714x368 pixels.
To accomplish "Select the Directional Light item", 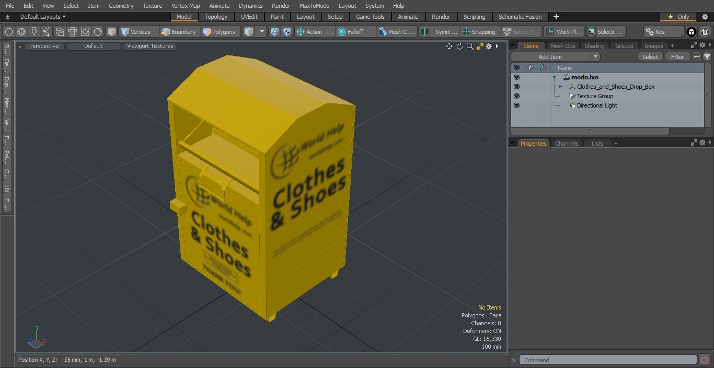I will [x=597, y=105].
